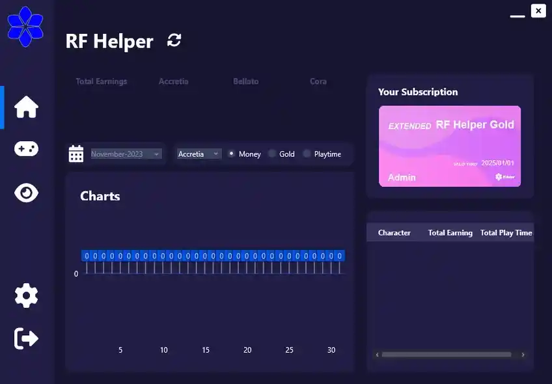Sort the table by Total Earning column
This screenshot has width=552, height=384.
[450, 232]
